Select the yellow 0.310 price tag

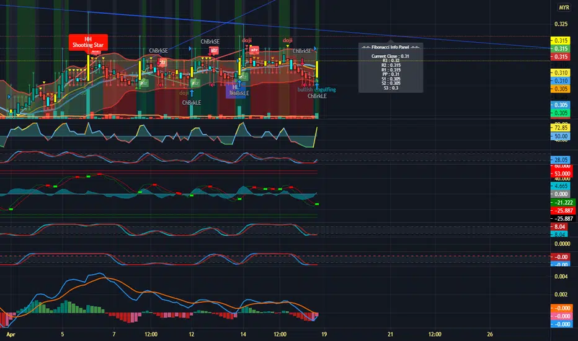tap(560, 73)
